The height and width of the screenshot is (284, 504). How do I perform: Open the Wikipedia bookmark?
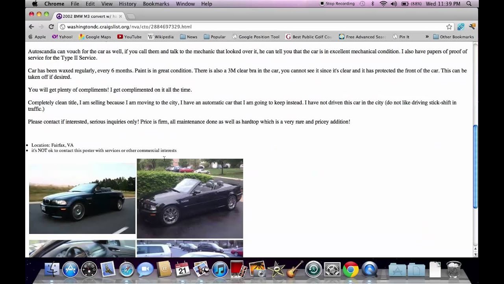pyautogui.click(x=161, y=37)
